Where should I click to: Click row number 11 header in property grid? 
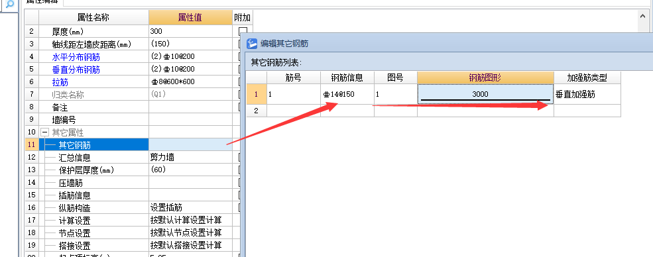coord(31,144)
